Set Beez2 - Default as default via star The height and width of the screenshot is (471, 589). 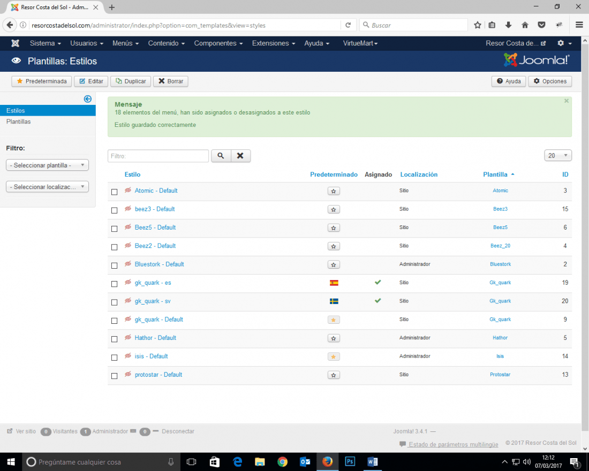tap(334, 246)
